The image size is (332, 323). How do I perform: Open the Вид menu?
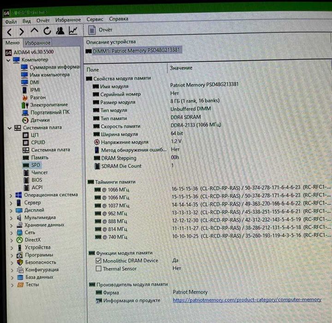[x=27, y=21]
